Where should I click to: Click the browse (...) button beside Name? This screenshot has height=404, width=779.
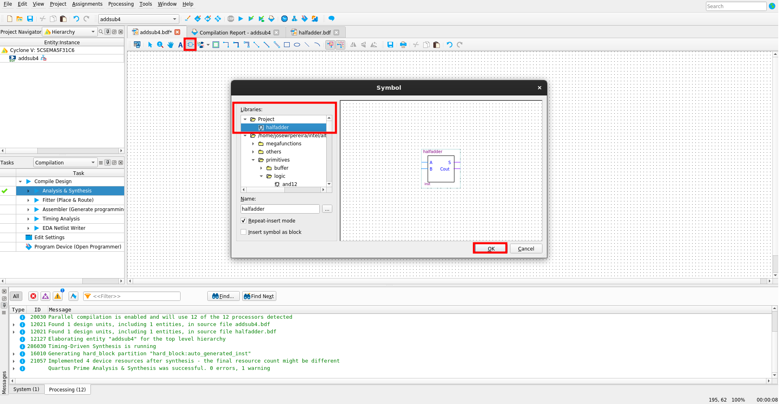[x=327, y=209]
